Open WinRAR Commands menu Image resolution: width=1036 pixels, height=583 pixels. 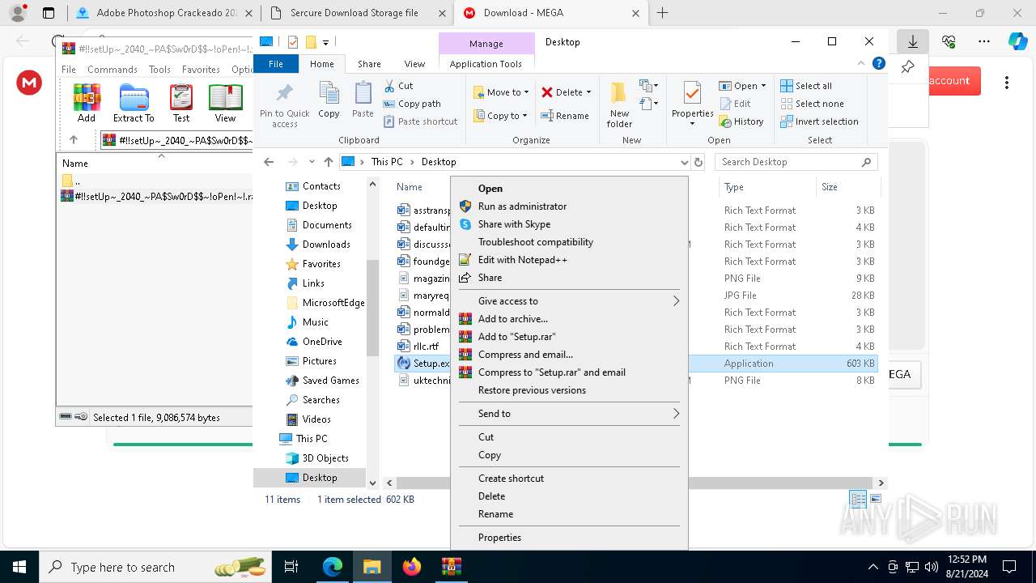click(113, 70)
